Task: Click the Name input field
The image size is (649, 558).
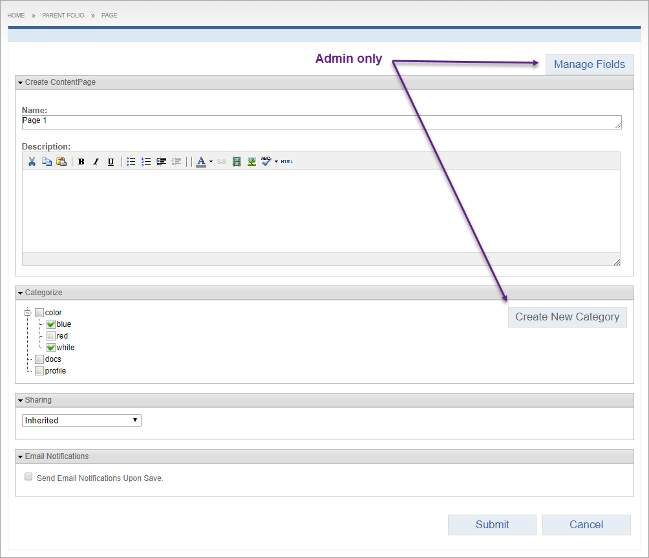Action: tap(322, 122)
